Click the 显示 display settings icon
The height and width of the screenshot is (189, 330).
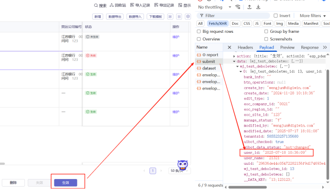point(180,5)
